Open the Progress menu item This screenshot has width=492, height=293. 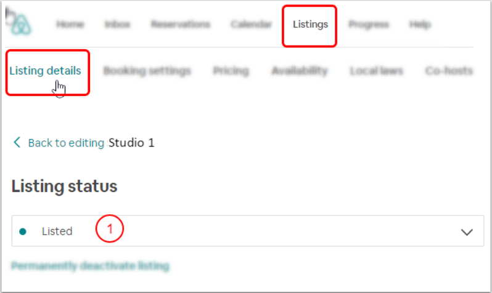coord(368,25)
